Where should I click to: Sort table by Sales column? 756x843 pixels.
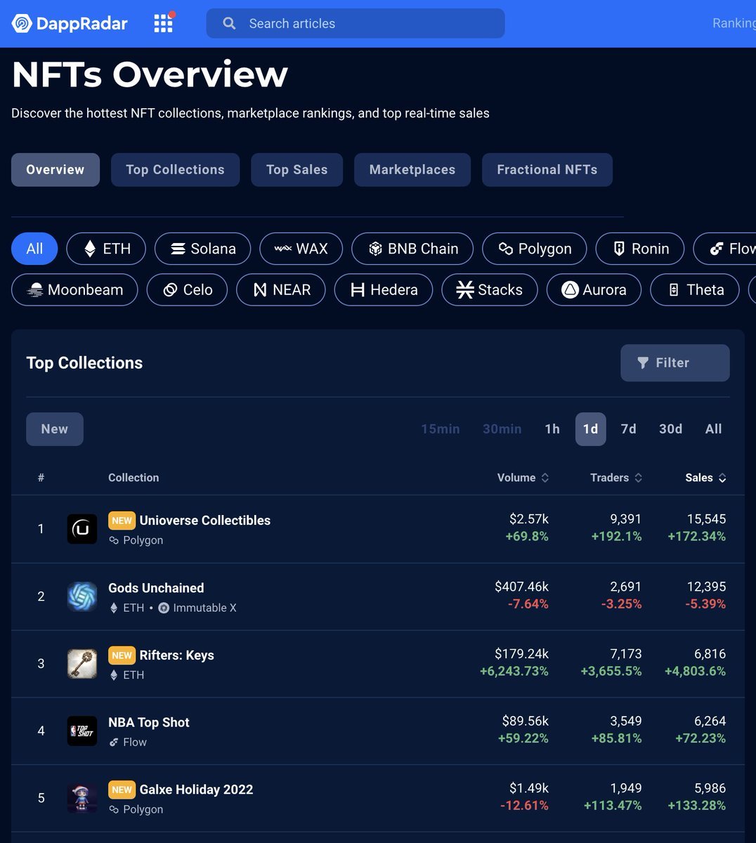coord(705,478)
